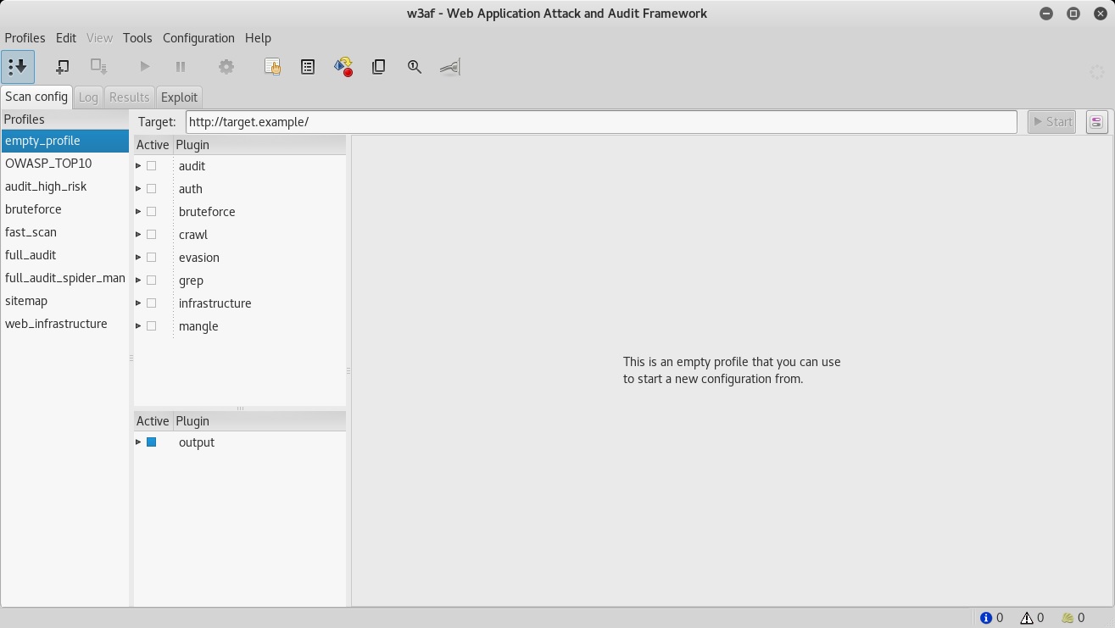Select the audit_high_risk profile
Image resolution: width=1115 pixels, height=628 pixels.
pyautogui.click(x=64, y=186)
